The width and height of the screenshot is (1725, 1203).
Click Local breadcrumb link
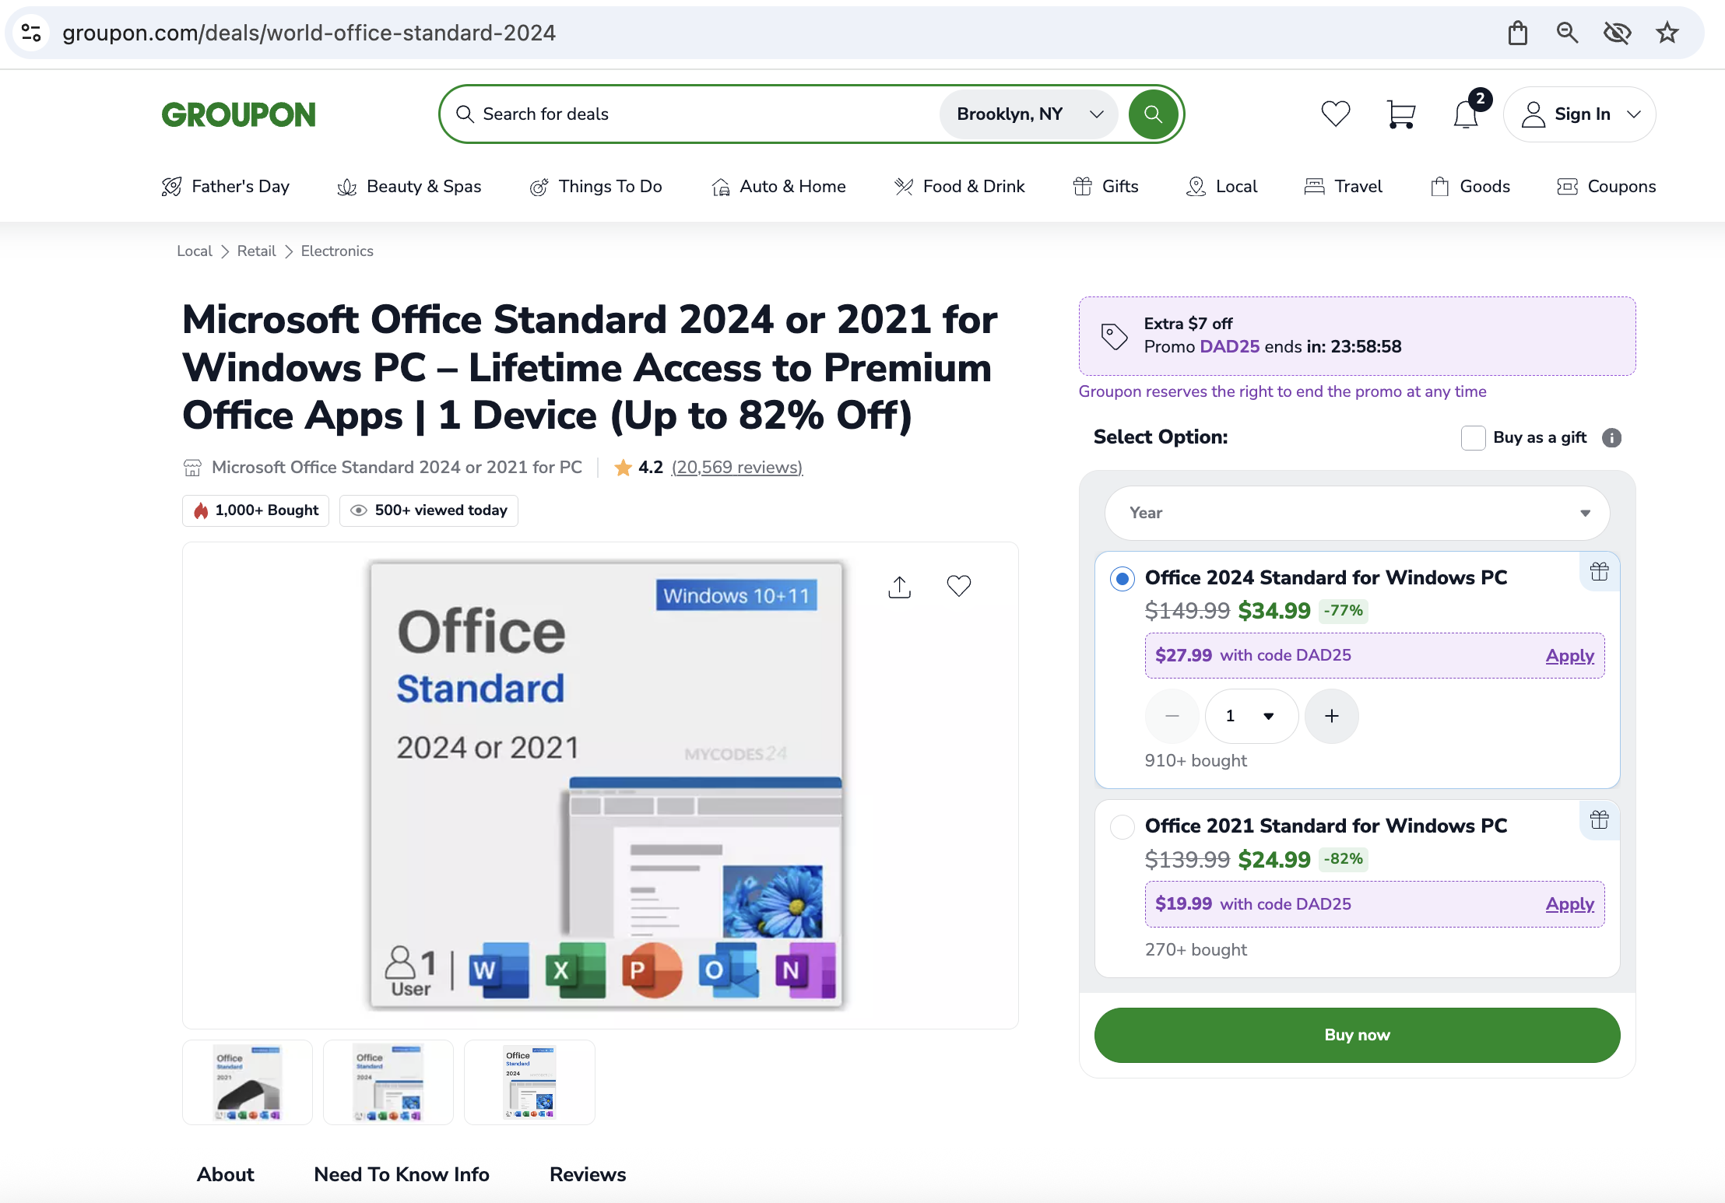coord(194,251)
